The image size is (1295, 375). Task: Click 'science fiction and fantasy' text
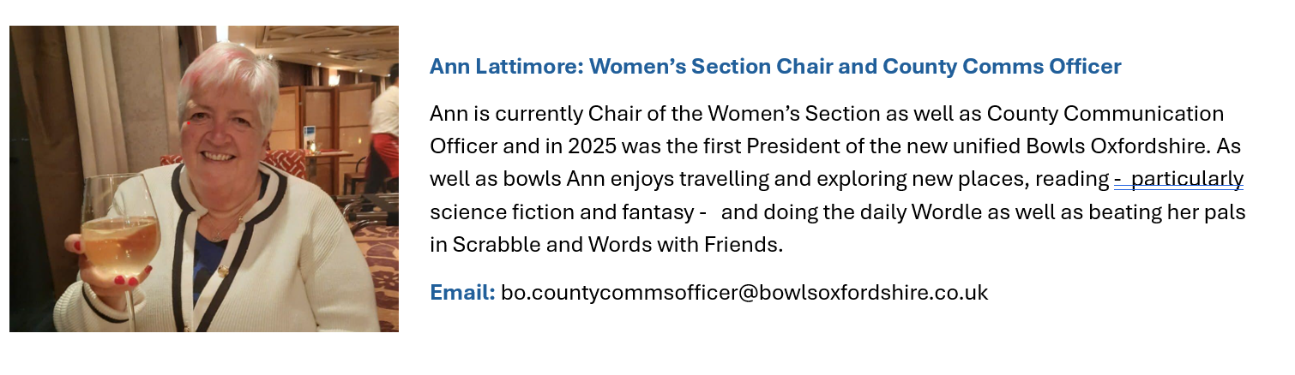[561, 211]
